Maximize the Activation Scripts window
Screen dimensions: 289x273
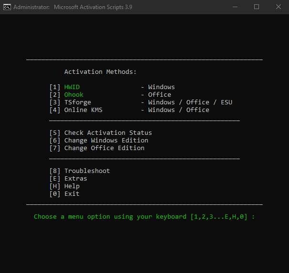point(257,7)
